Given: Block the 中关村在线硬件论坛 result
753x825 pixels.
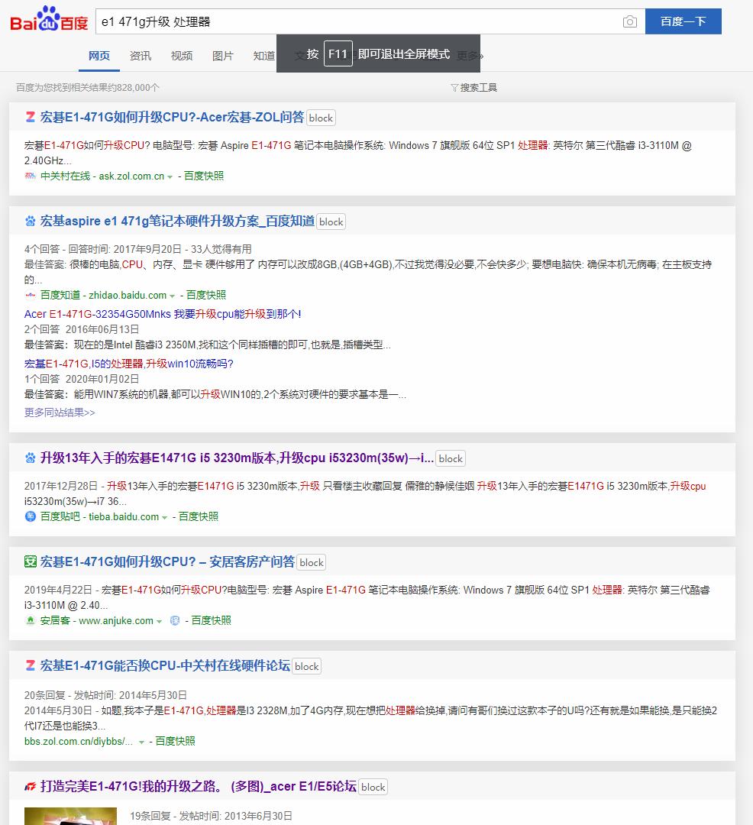Looking at the screenshot, I should point(306,665).
